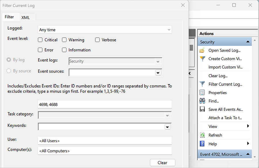
Task: Click the Actions pane header
Action: 227,34
